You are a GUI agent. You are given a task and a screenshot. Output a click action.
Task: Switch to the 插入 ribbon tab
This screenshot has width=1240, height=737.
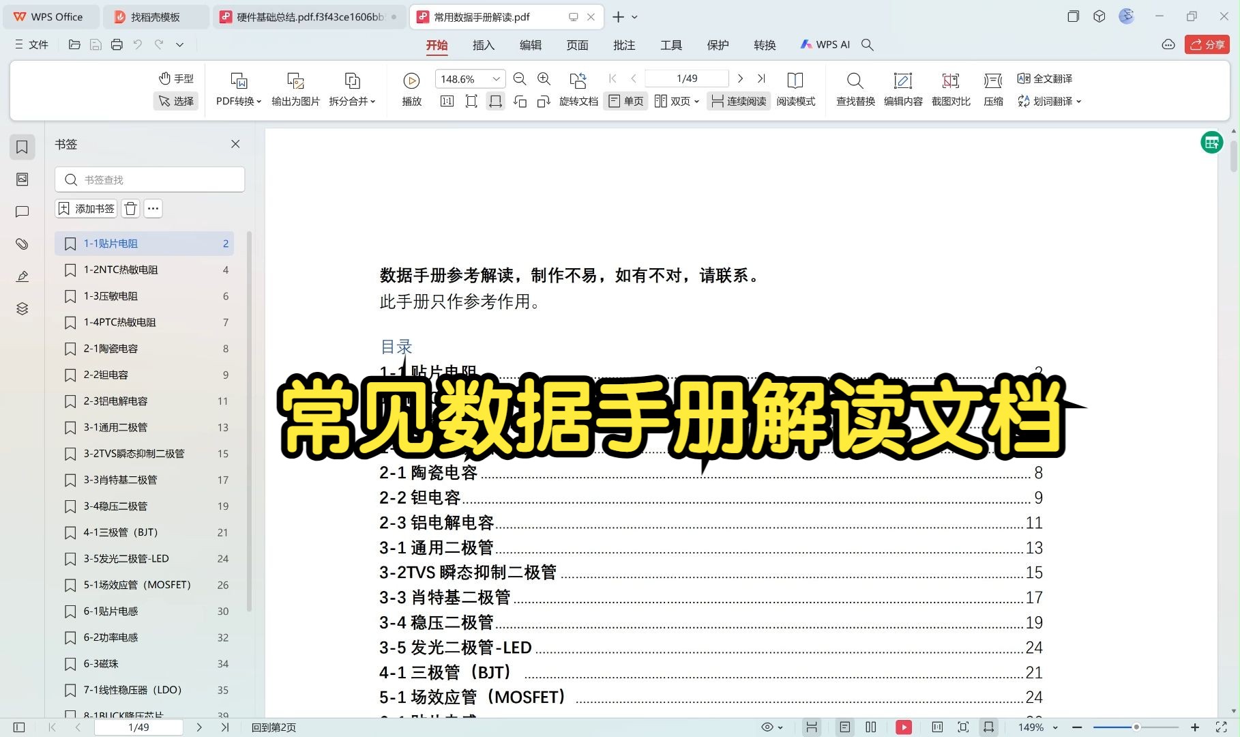click(x=484, y=45)
